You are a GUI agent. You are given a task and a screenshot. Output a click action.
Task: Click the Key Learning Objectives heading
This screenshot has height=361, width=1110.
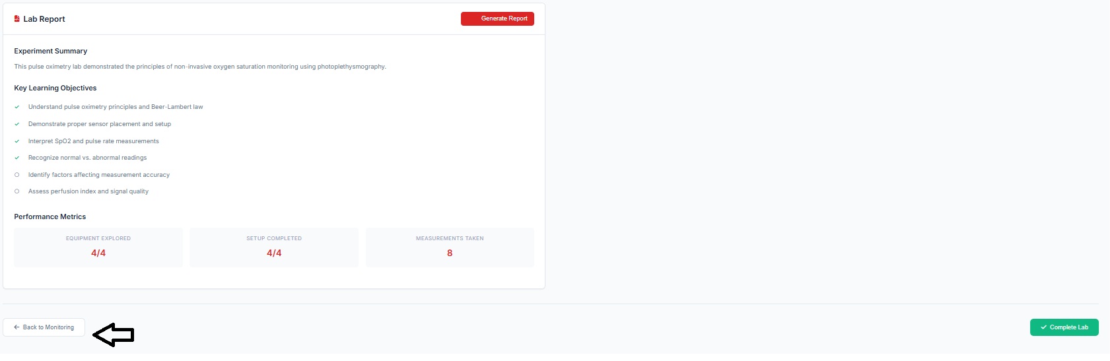55,88
